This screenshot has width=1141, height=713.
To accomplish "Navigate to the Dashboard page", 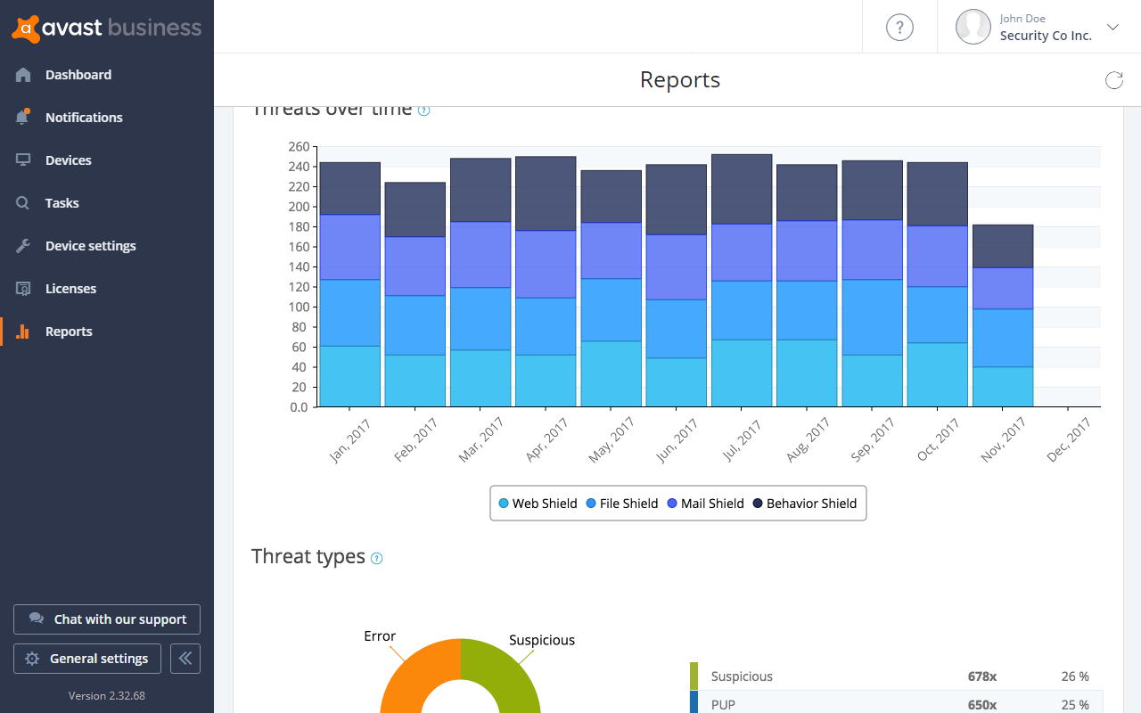I will coord(76,74).
